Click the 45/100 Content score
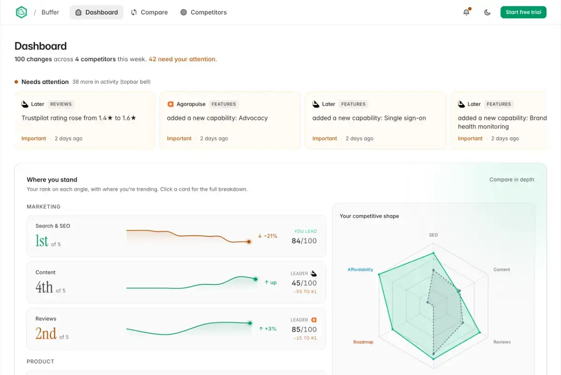Viewport: 561px width, 375px height. [x=304, y=283]
